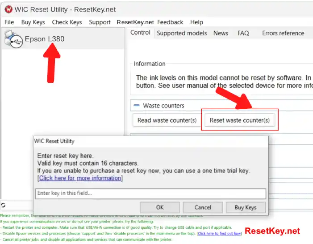Collapse the Waste counters section

137,105
